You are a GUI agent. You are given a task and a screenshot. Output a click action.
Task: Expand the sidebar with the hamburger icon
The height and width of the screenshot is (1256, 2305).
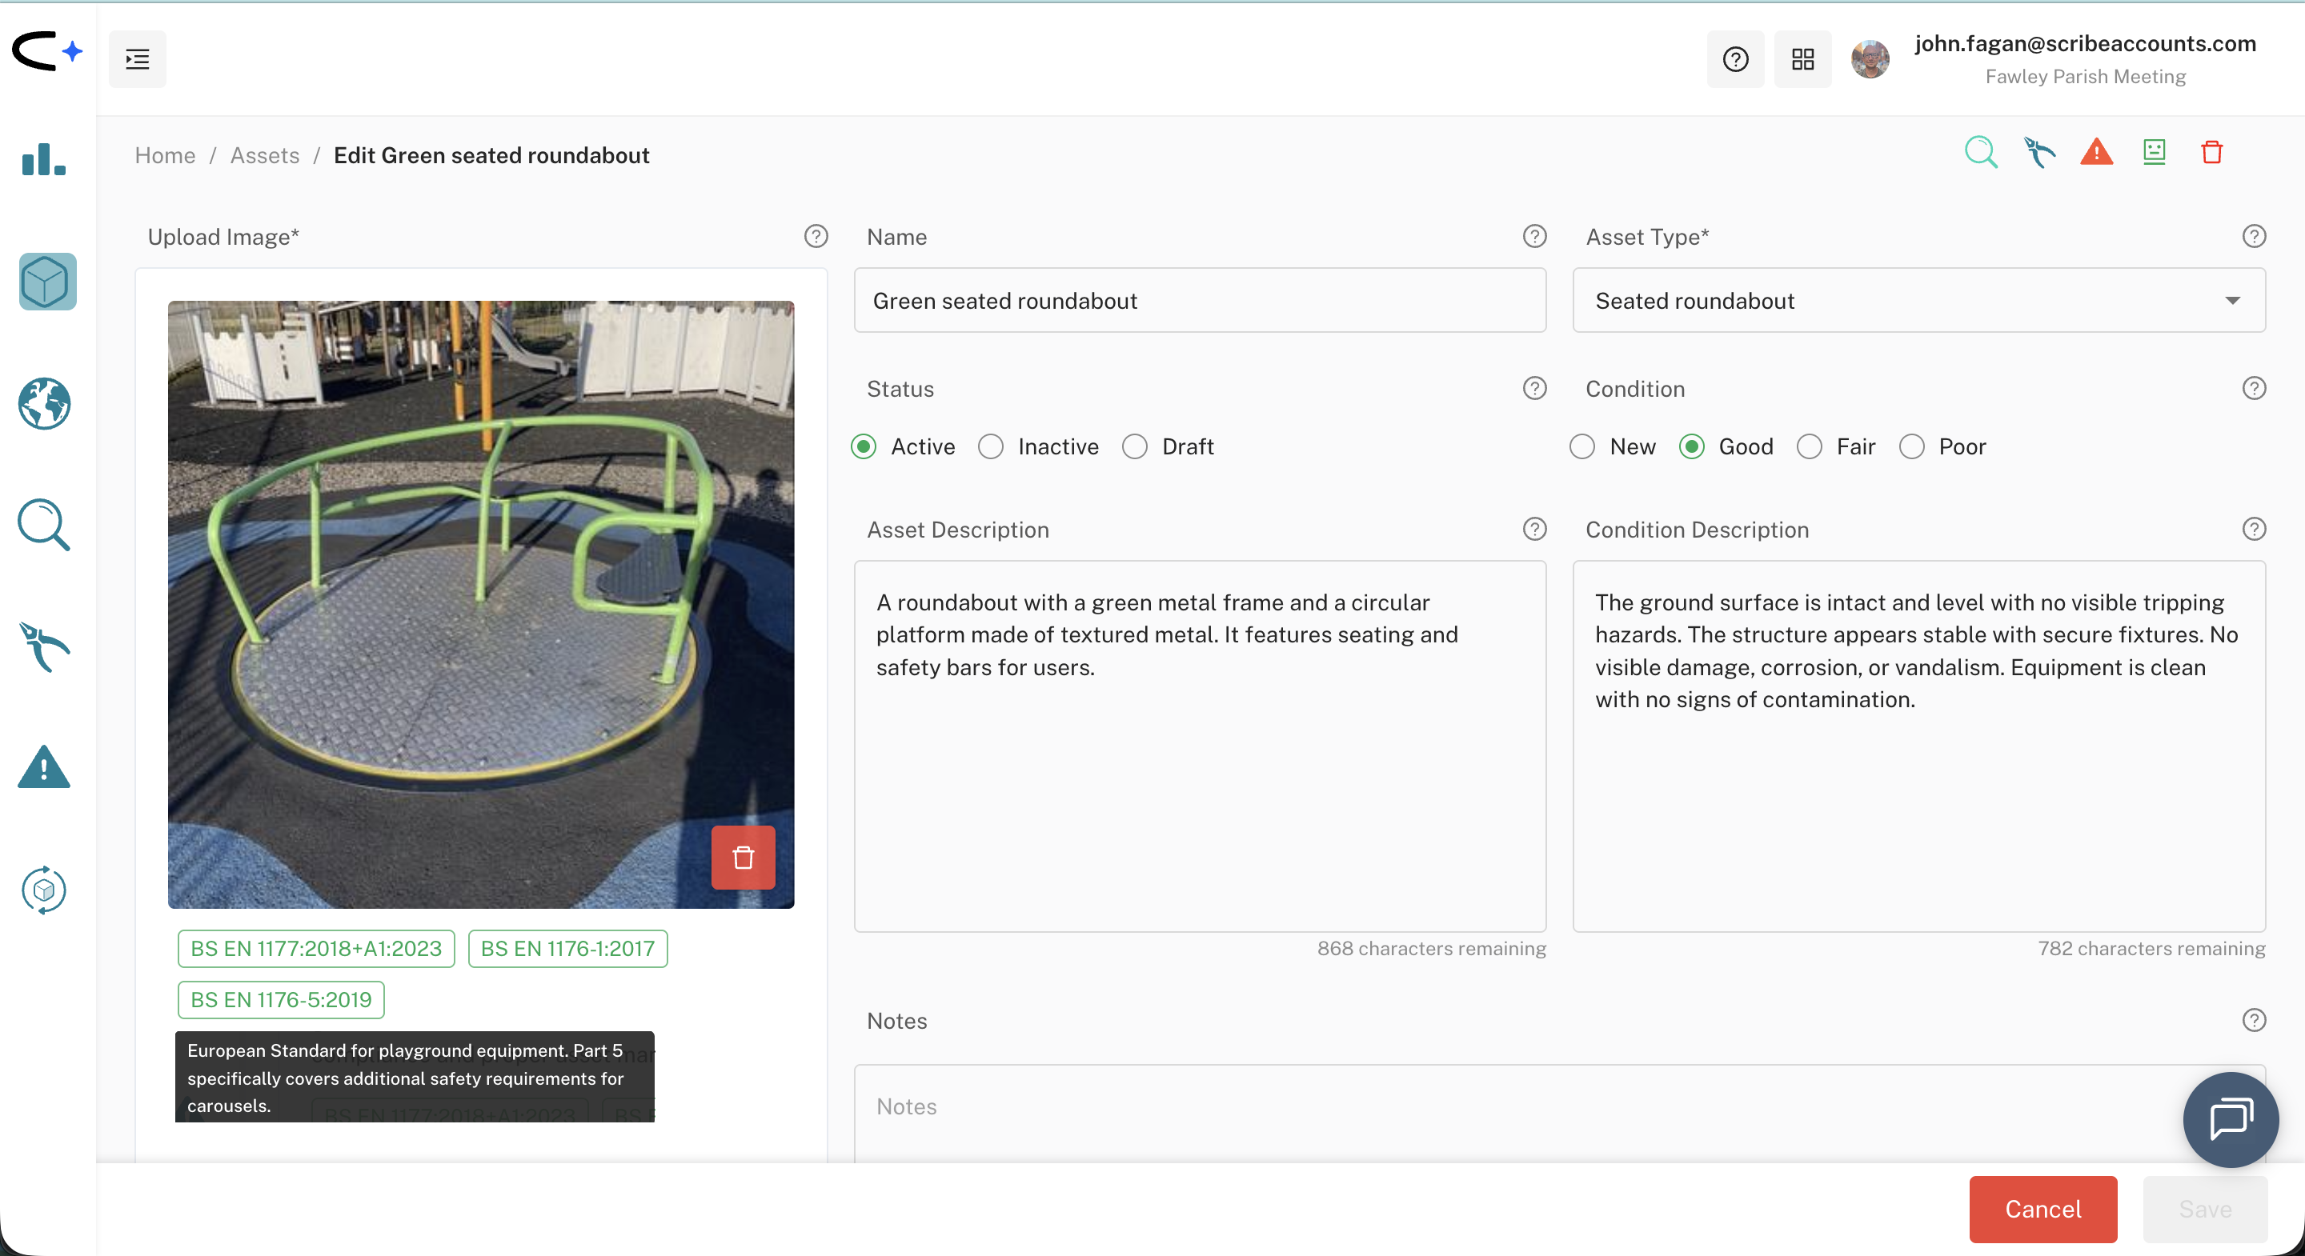pos(138,59)
